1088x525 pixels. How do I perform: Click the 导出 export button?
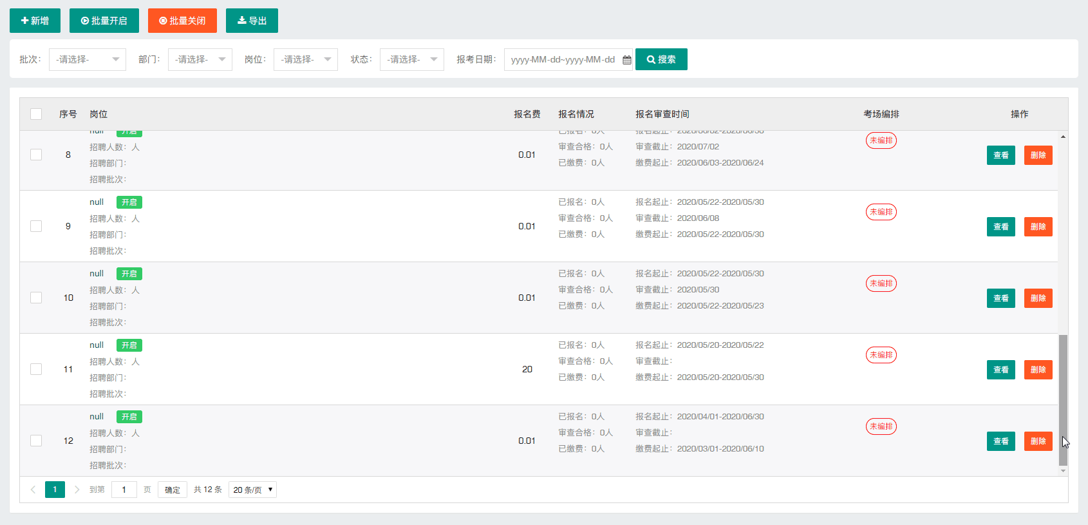click(252, 21)
